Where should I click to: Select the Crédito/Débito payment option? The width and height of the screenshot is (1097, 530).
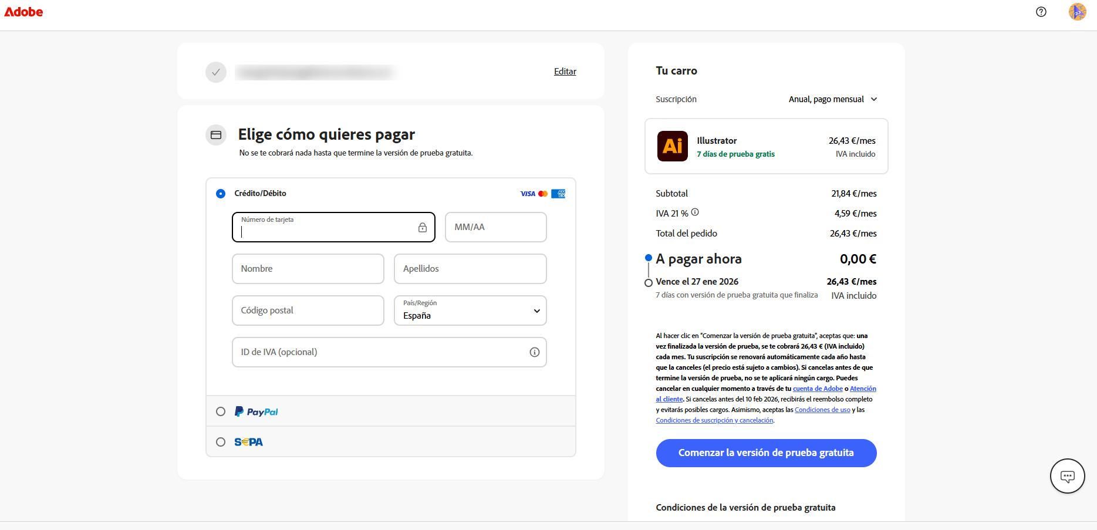pos(221,194)
